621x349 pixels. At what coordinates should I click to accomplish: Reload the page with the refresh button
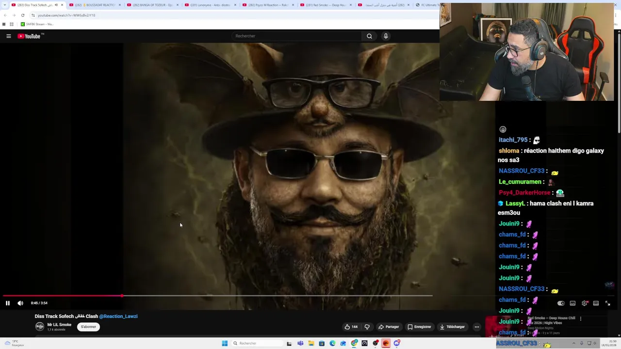[22, 15]
